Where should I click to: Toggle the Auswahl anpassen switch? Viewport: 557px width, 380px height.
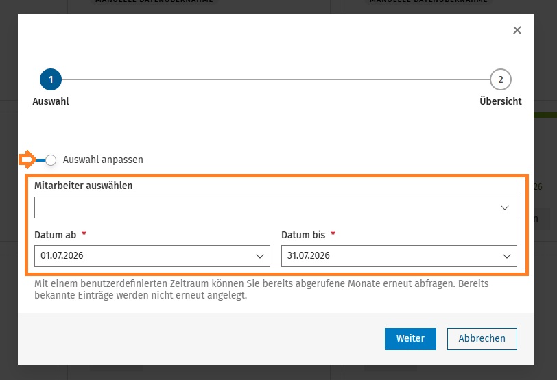tap(46, 160)
